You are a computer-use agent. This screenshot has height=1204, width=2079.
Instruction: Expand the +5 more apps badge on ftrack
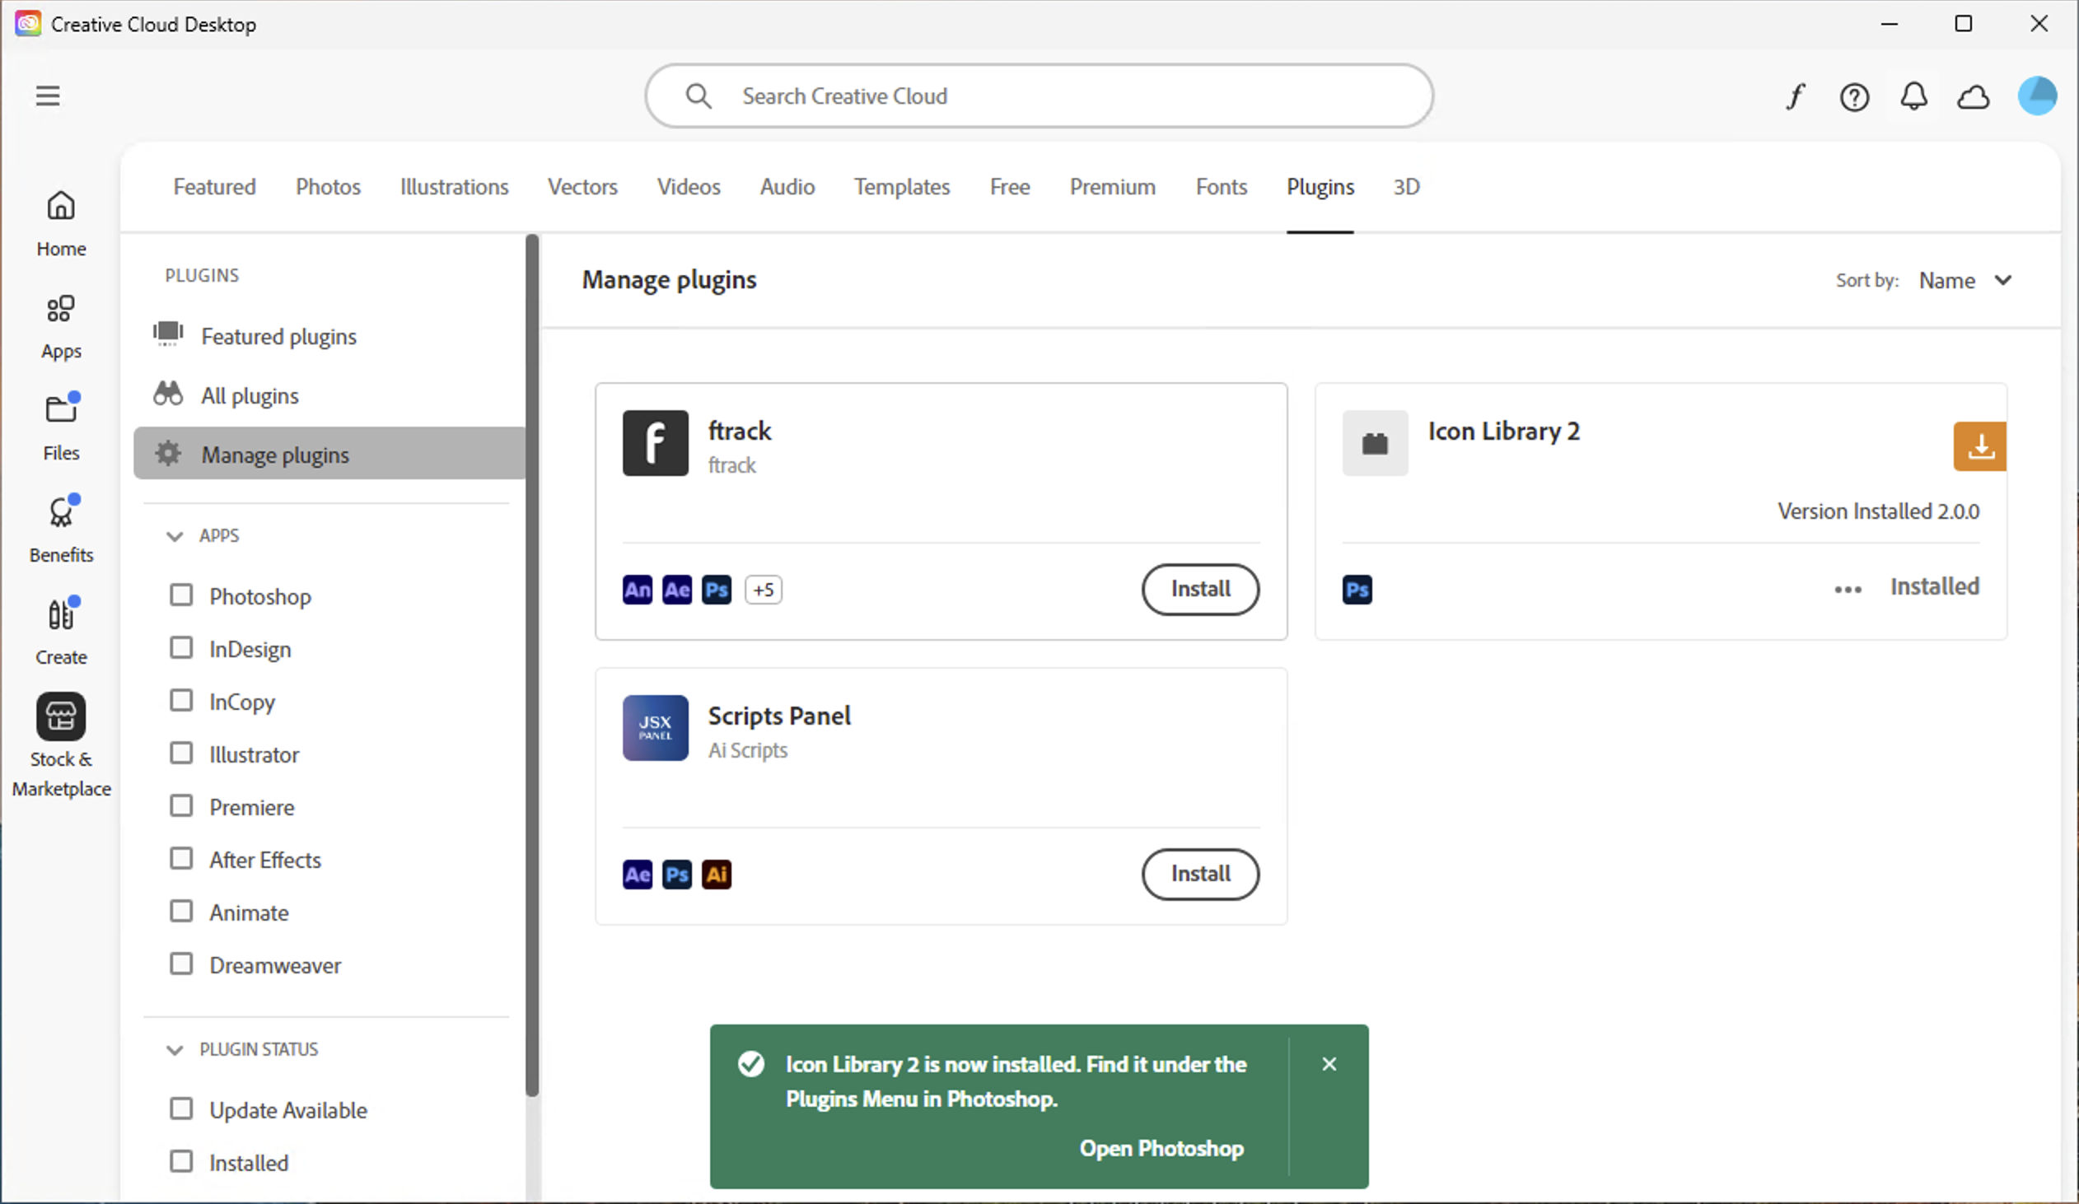pos(763,590)
